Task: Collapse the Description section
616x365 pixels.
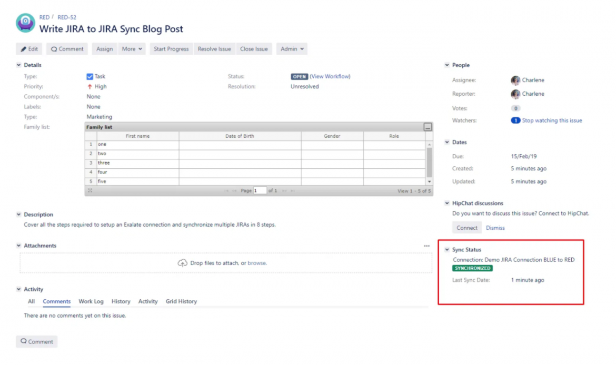Action: coord(18,214)
